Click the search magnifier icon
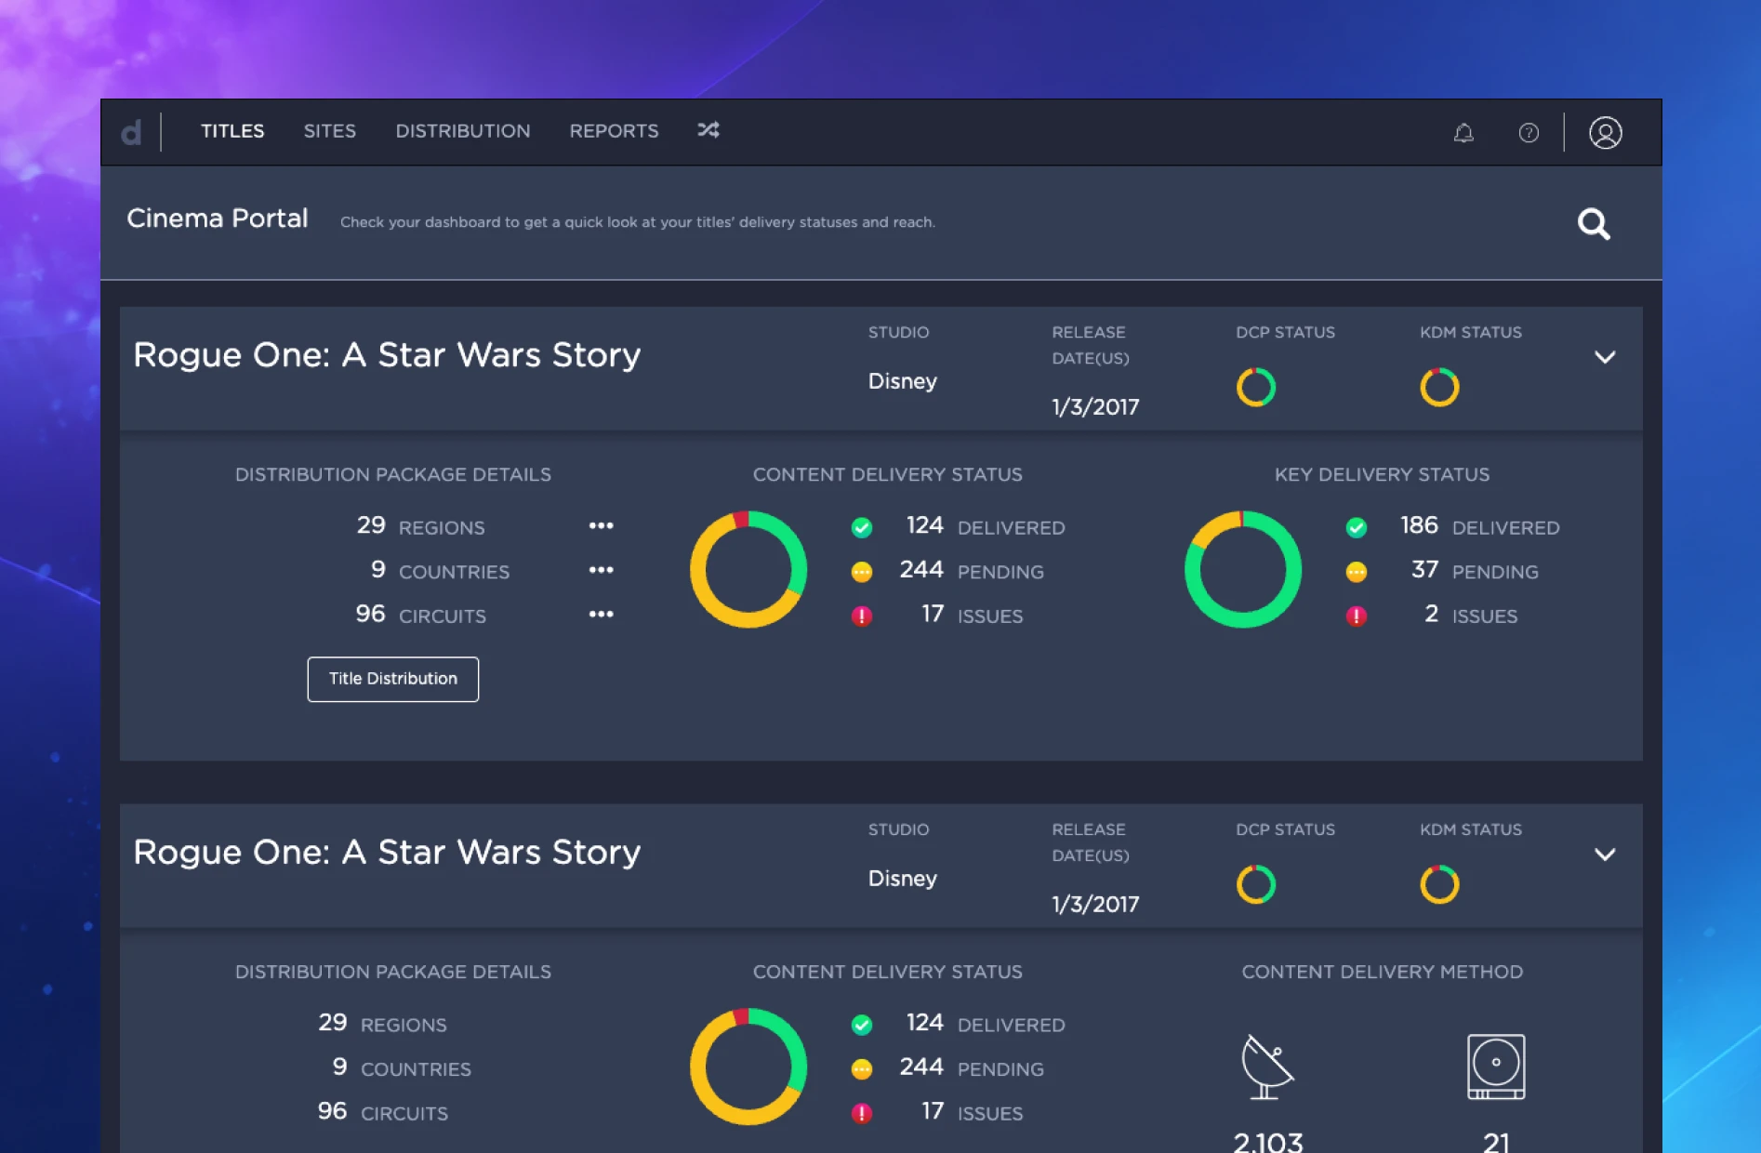This screenshot has height=1153, width=1761. pyautogui.click(x=1594, y=224)
